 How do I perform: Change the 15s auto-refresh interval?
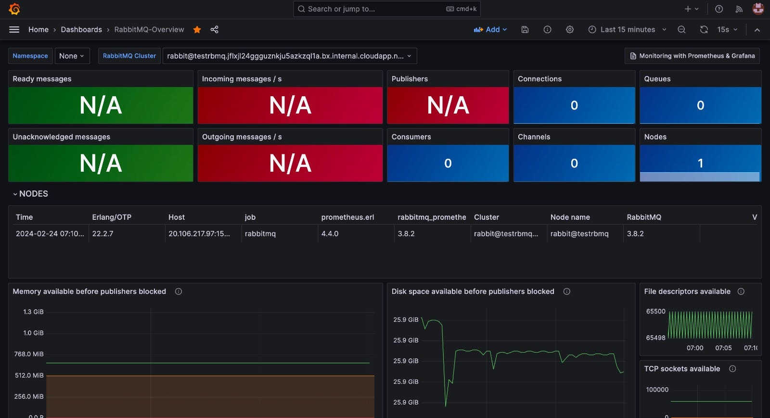coord(727,29)
